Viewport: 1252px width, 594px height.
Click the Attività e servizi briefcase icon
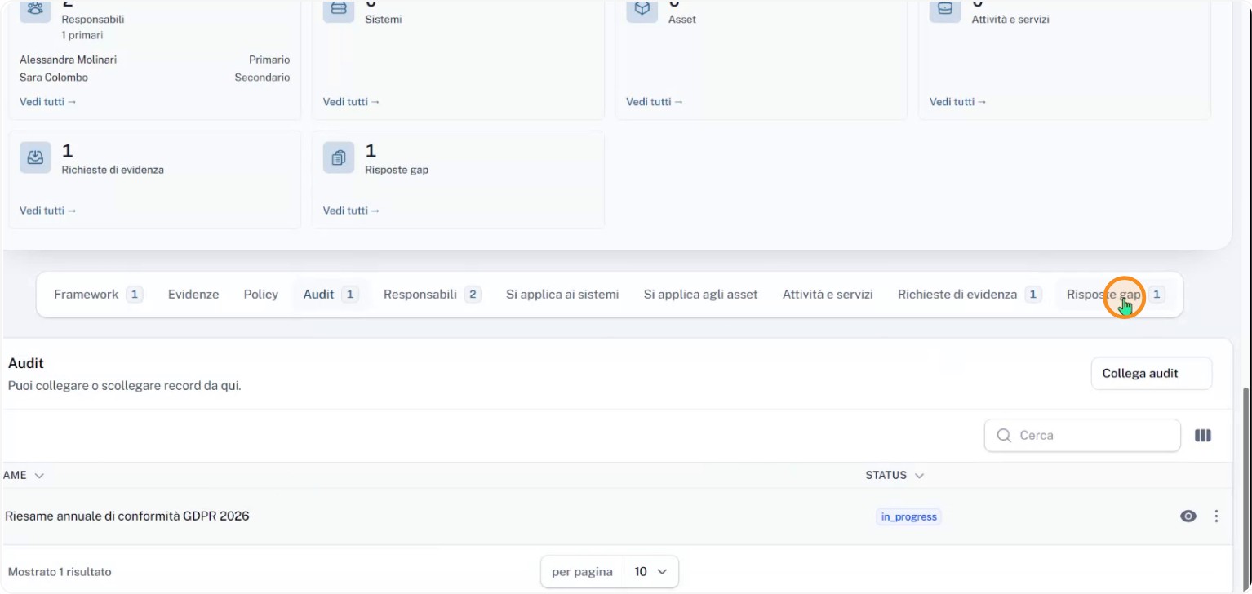[x=945, y=8]
